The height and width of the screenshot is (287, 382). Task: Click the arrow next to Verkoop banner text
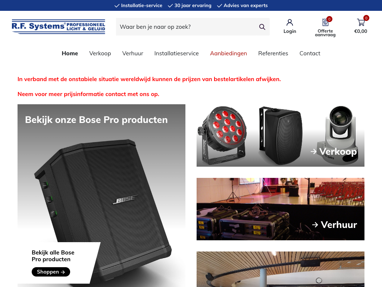313,152
